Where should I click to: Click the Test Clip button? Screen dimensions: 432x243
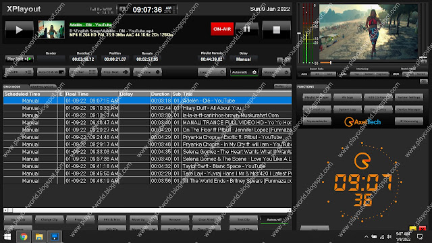pos(244,219)
